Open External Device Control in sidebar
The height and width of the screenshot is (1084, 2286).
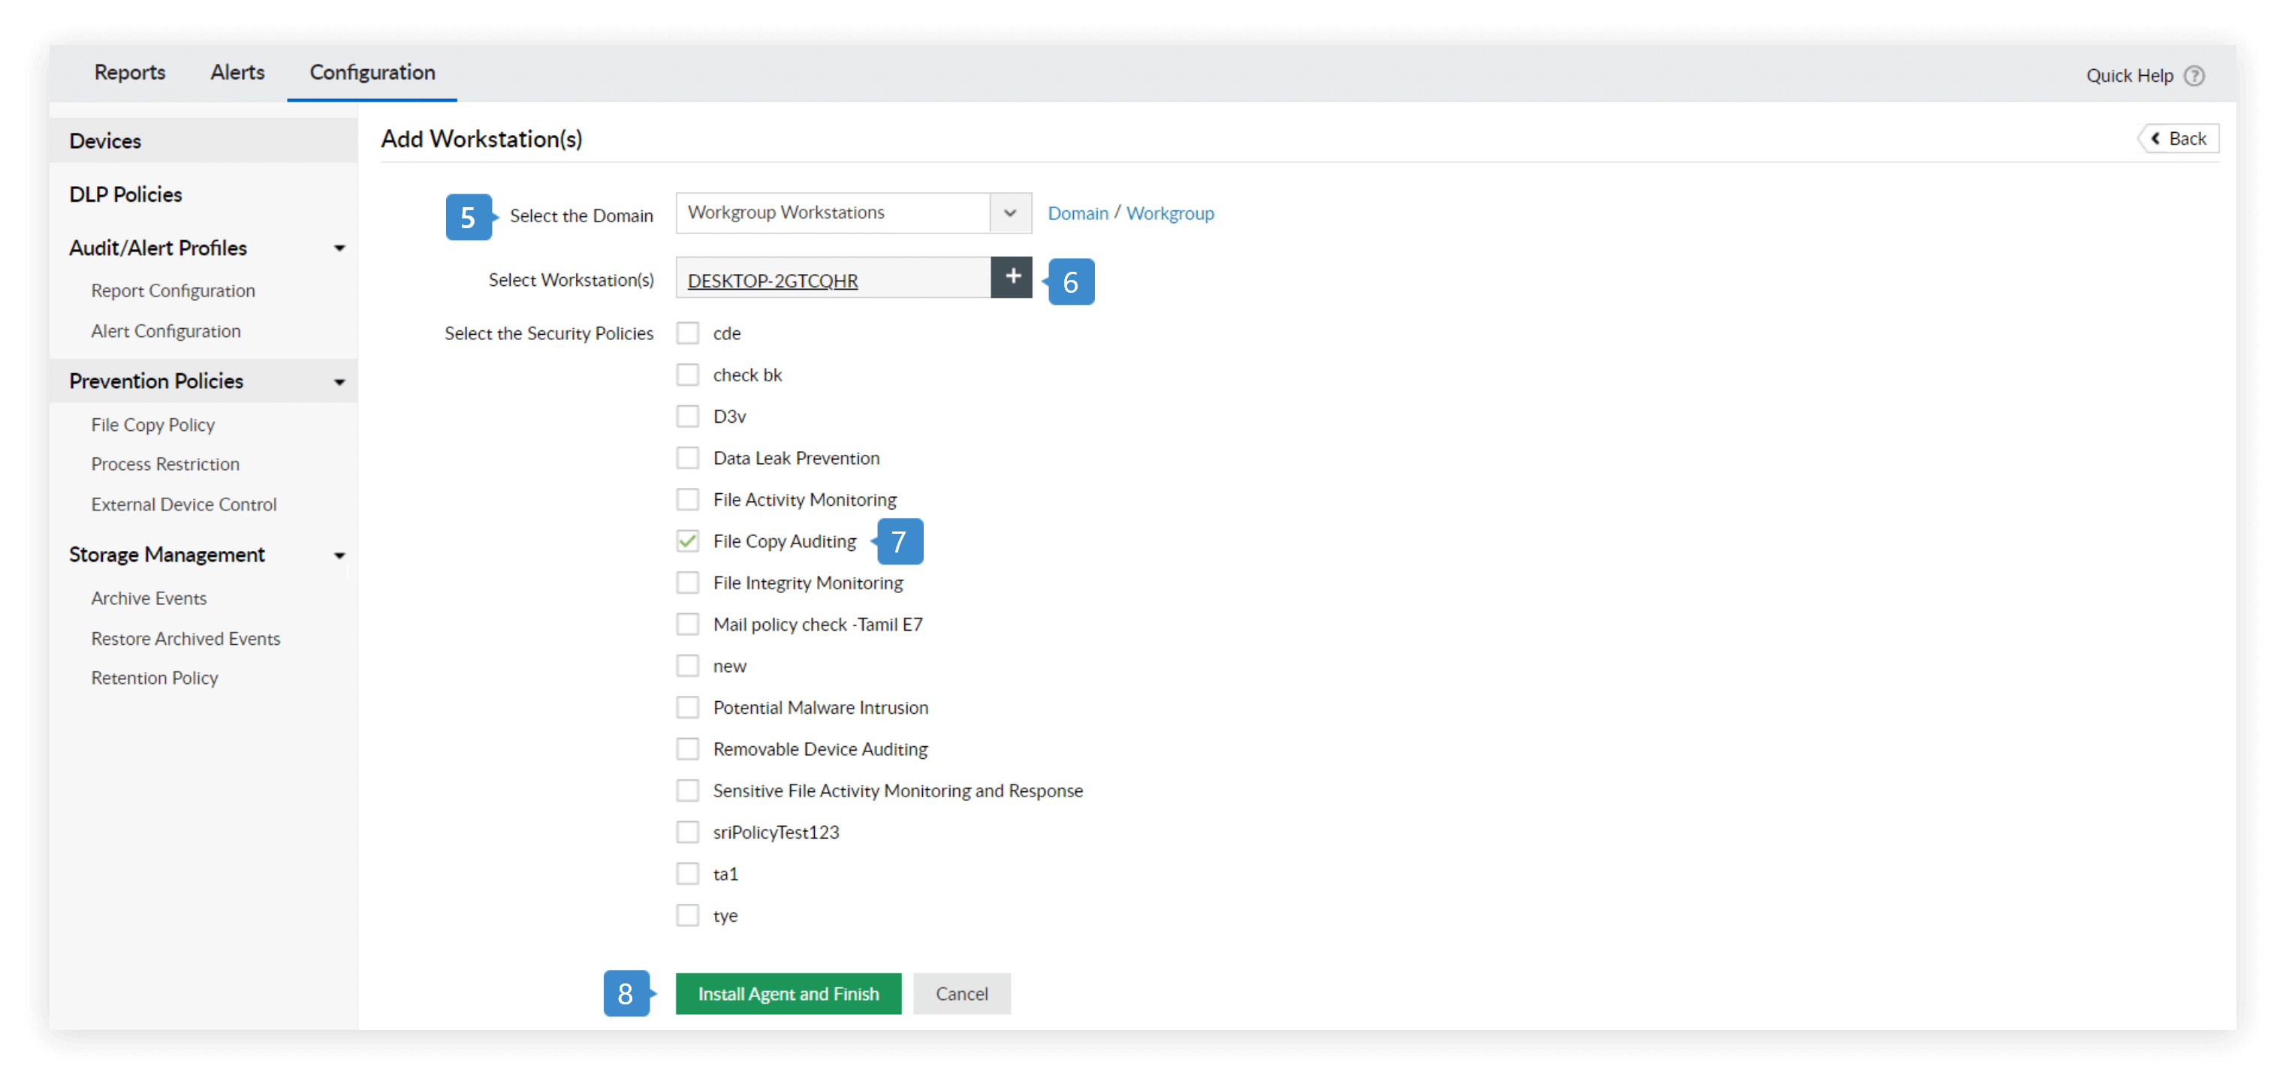tap(184, 504)
